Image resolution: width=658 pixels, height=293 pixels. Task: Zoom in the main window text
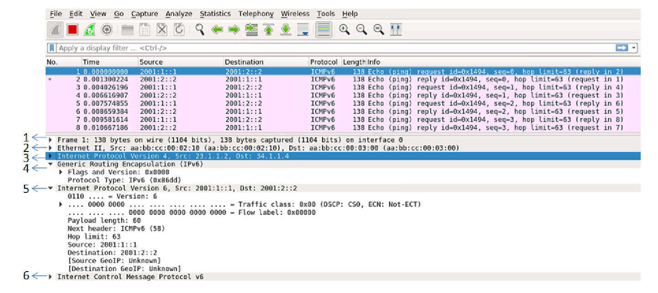345,30
